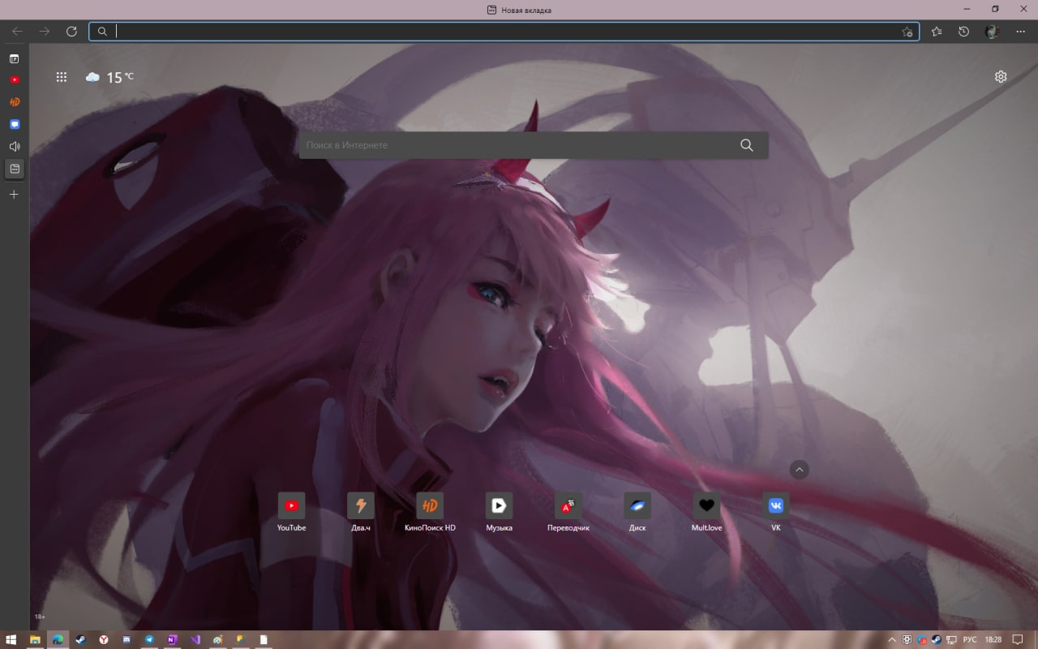Show hidden system tray icons
Image resolution: width=1038 pixels, height=649 pixels.
893,639
